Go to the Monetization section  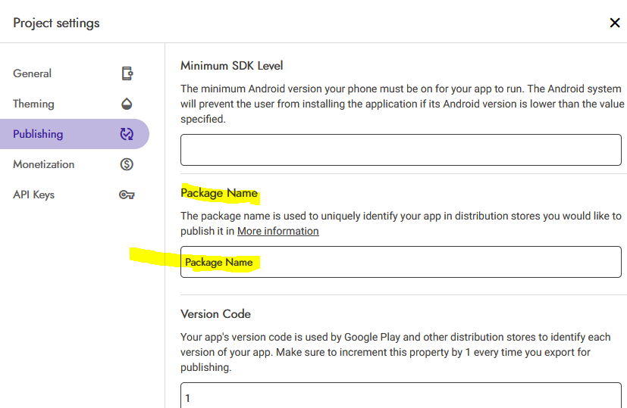(44, 164)
